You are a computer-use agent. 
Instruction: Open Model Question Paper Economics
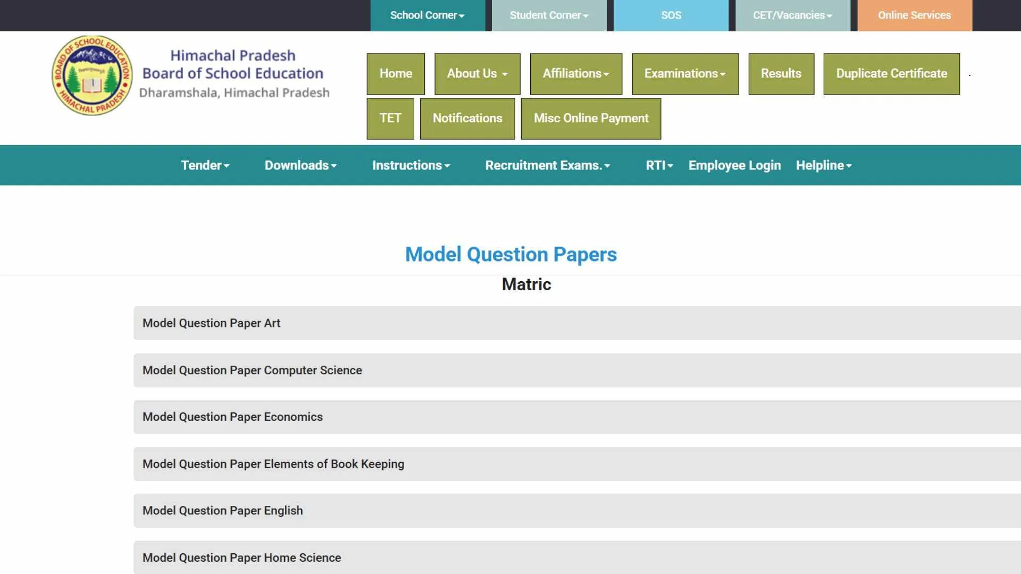(577, 417)
